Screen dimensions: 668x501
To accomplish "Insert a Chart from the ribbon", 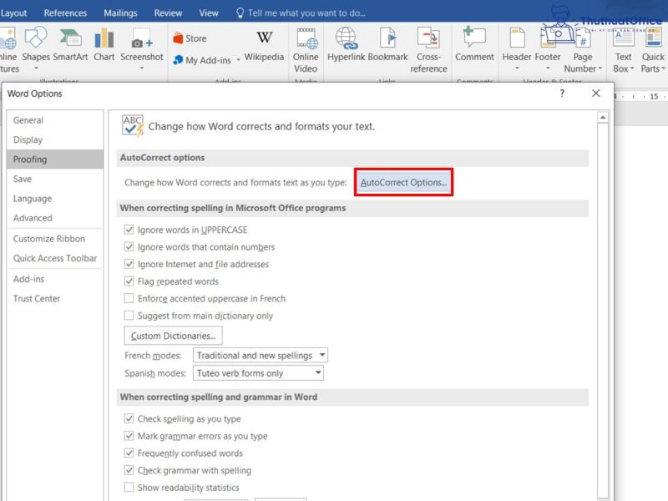I will pos(104,43).
